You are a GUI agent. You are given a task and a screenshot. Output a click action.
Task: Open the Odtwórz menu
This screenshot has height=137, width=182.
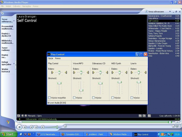tap(17, 6)
